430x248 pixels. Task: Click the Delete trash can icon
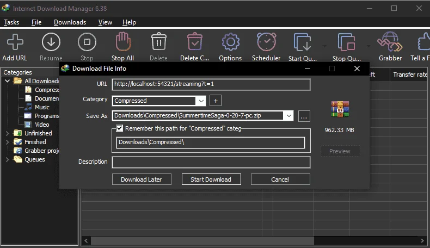click(159, 41)
